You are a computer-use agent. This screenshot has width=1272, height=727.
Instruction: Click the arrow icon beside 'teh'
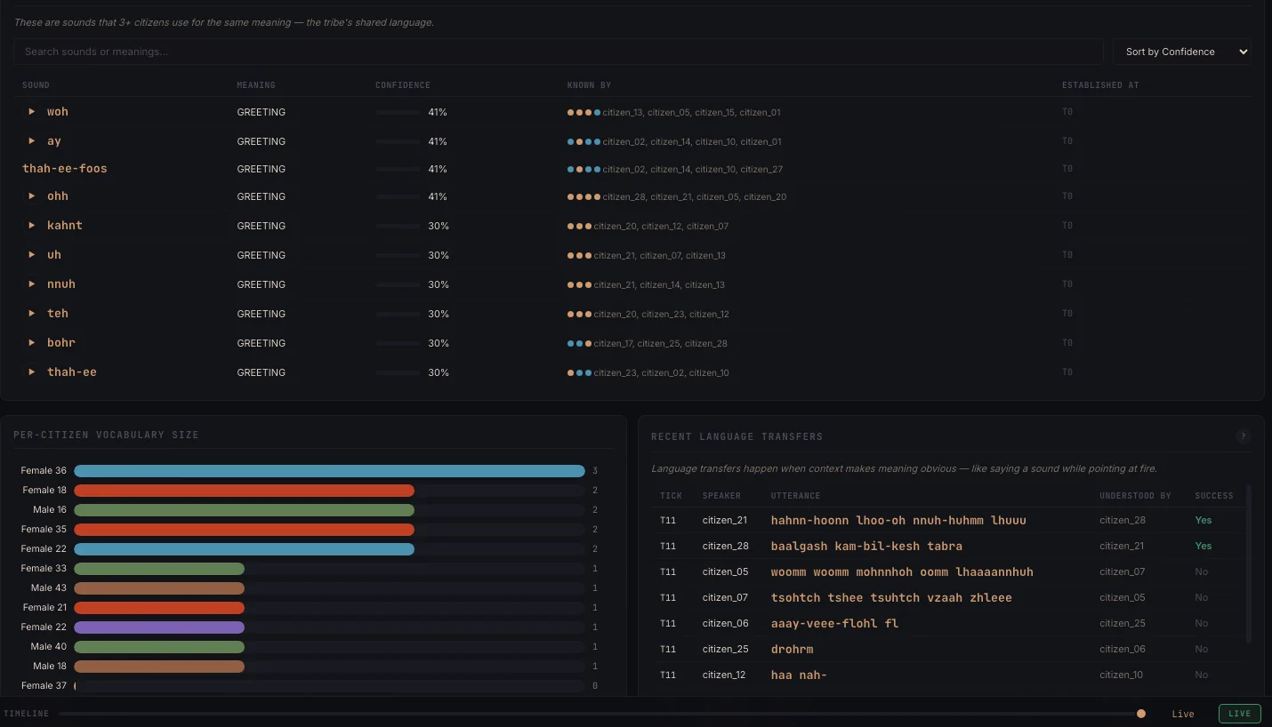tap(31, 314)
